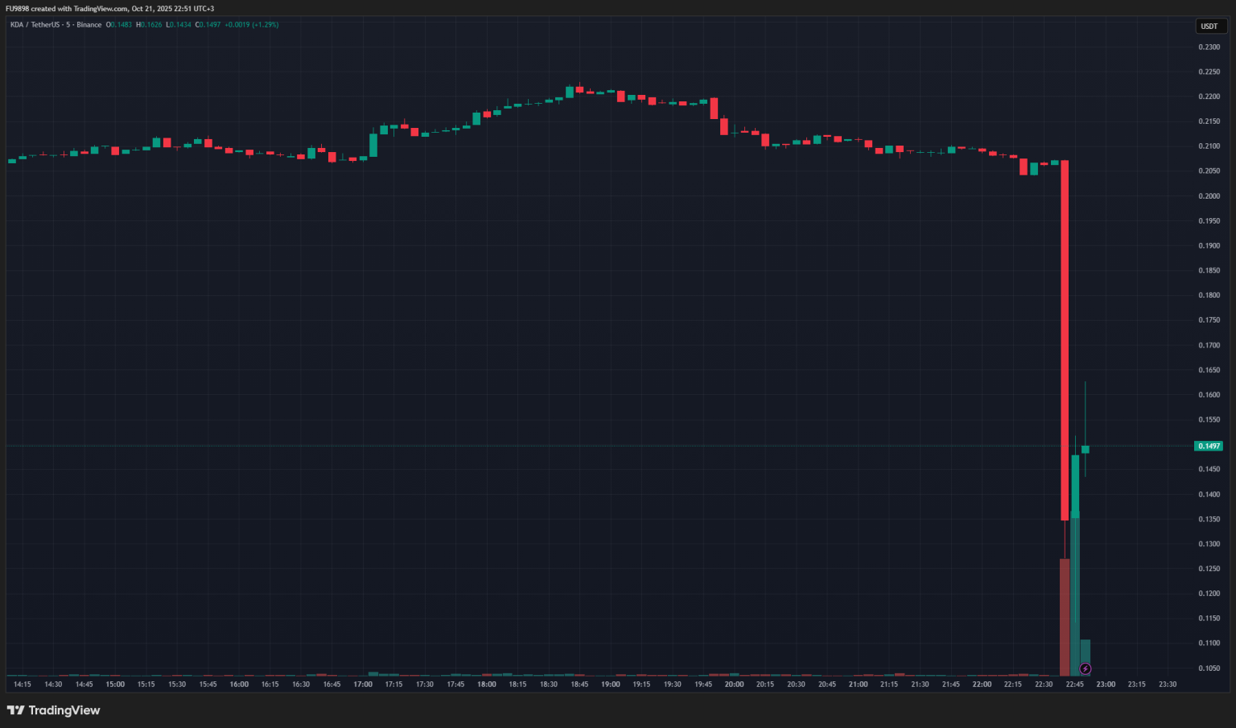Click the tall red volume bar

1065,615
